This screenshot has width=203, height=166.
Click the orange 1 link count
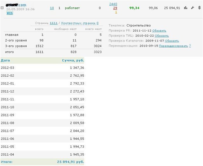pos(116,12)
